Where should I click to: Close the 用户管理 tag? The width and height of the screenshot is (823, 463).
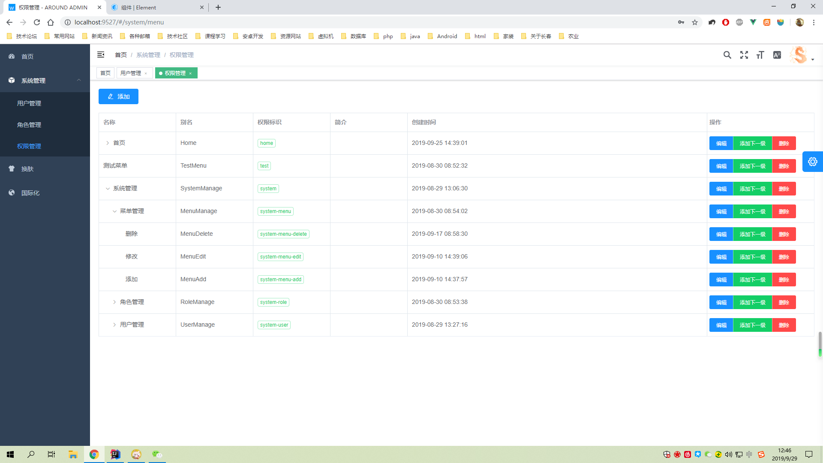click(x=146, y=73)
